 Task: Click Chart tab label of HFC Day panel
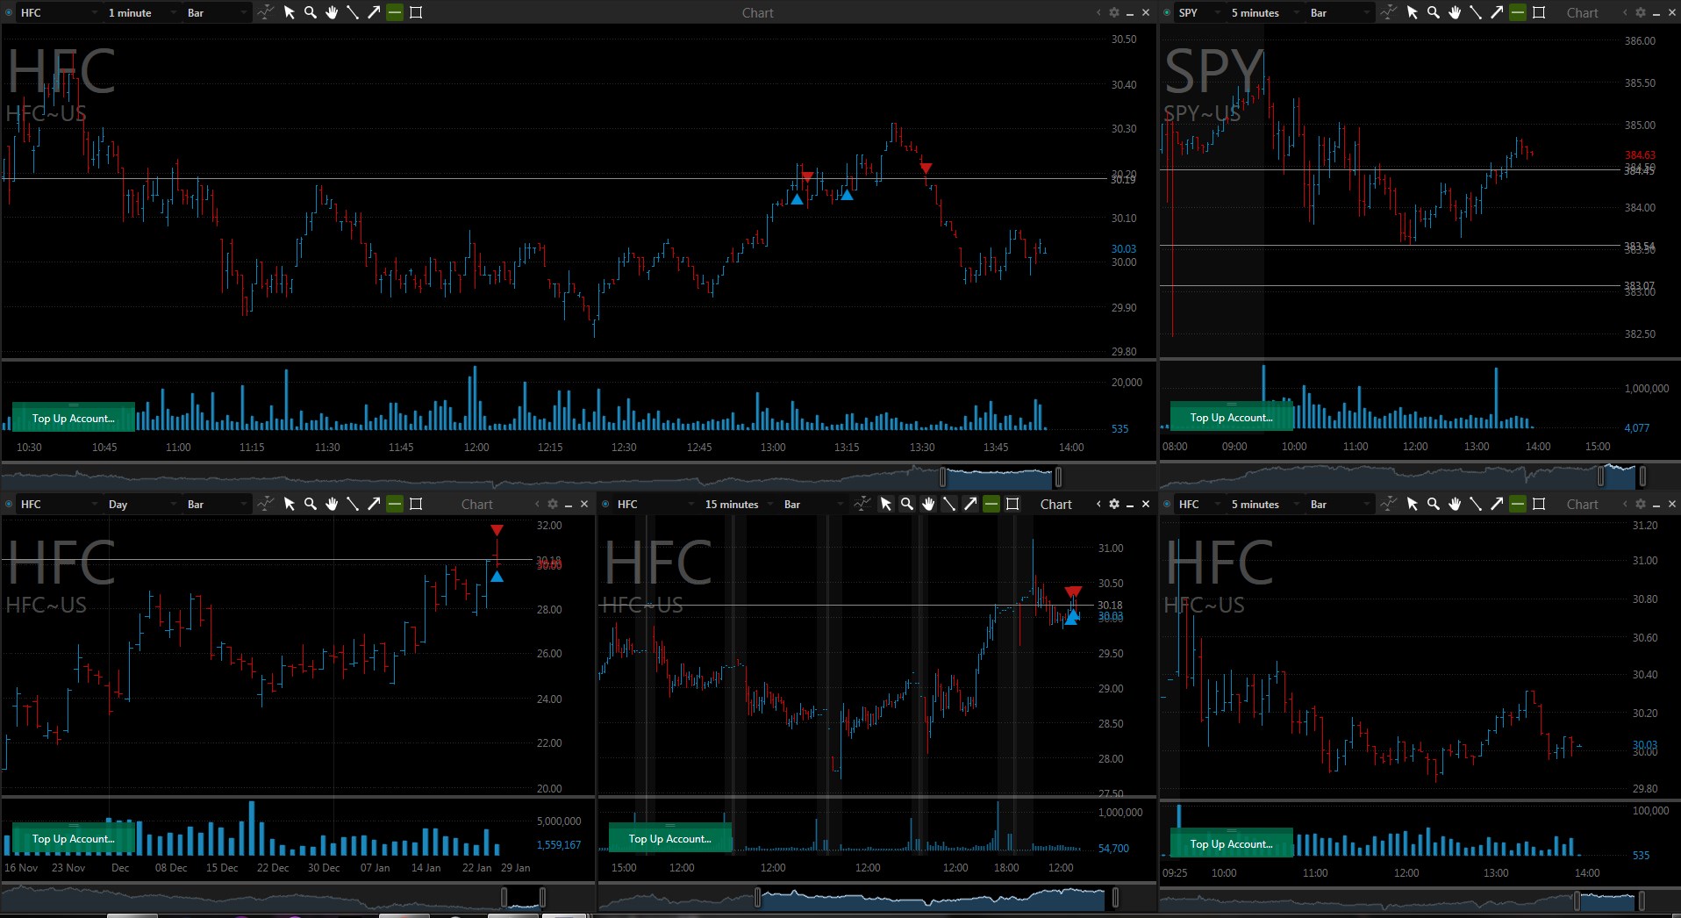477,504
